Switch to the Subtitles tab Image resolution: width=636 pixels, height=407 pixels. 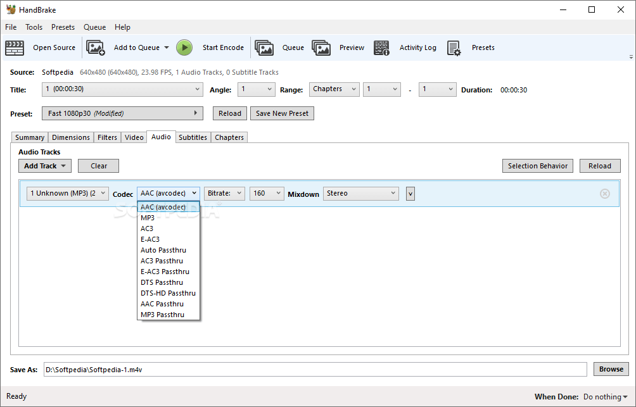(x=193, y=137)
